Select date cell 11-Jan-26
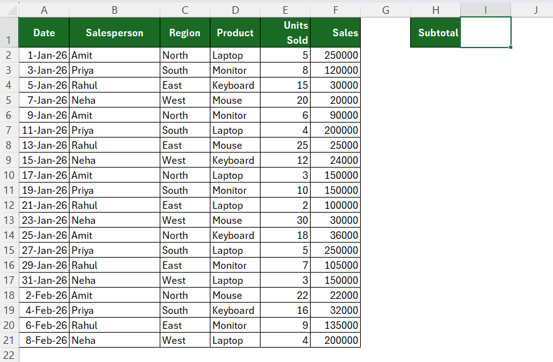Screen dimensions: 553x362 [x=44, y=130]
